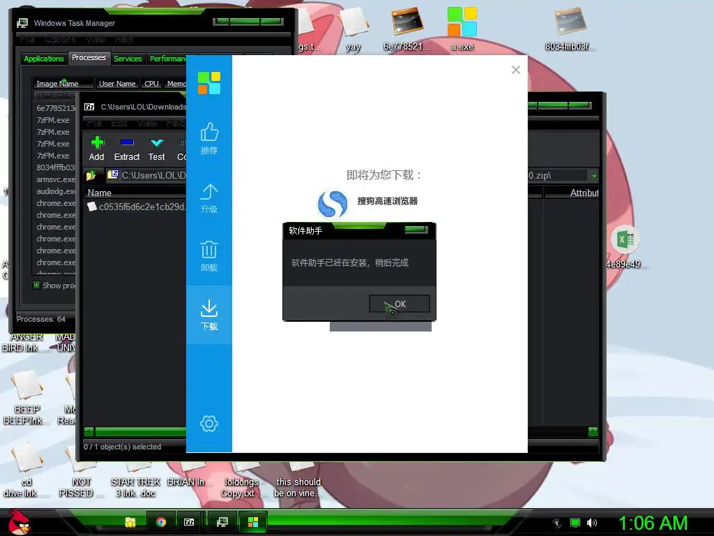Click the colorful squares taskbar button
Screen dimensions: 714x536
click(x=252, y=522)
